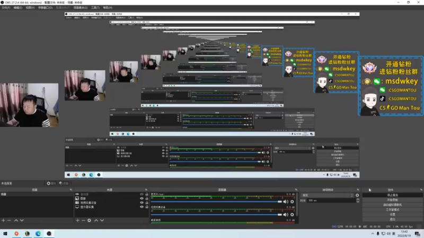424x238 pixels.
Task: Move scene up with scenes up arrow
Action: click(x=16, y=221)
